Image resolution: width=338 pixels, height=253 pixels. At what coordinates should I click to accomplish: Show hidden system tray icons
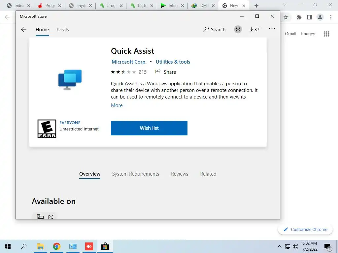point(279,246)
